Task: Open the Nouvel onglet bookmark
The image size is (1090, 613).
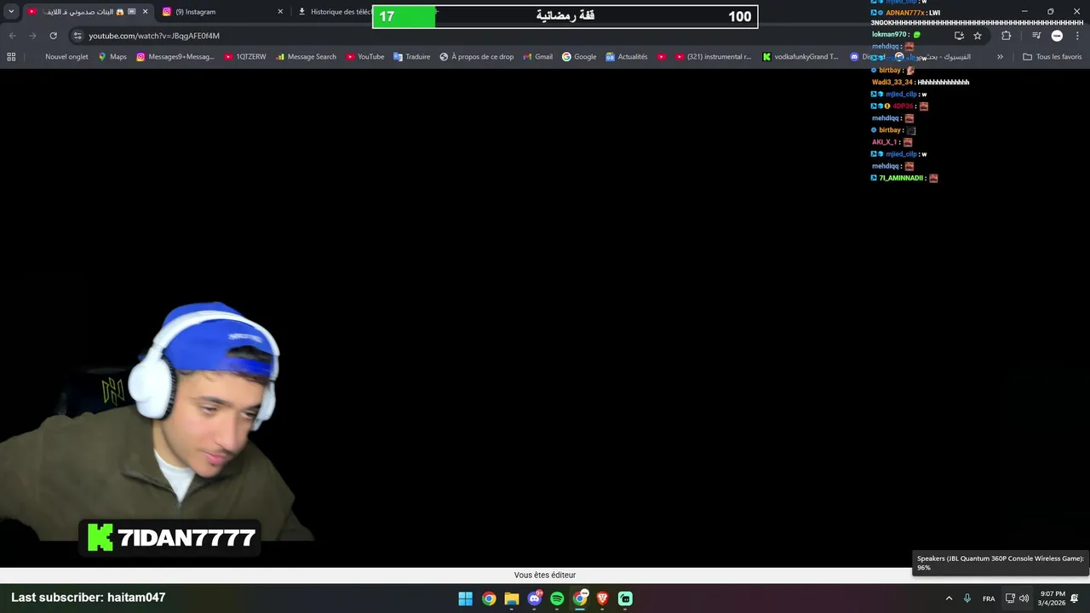Action: (66, 57)
